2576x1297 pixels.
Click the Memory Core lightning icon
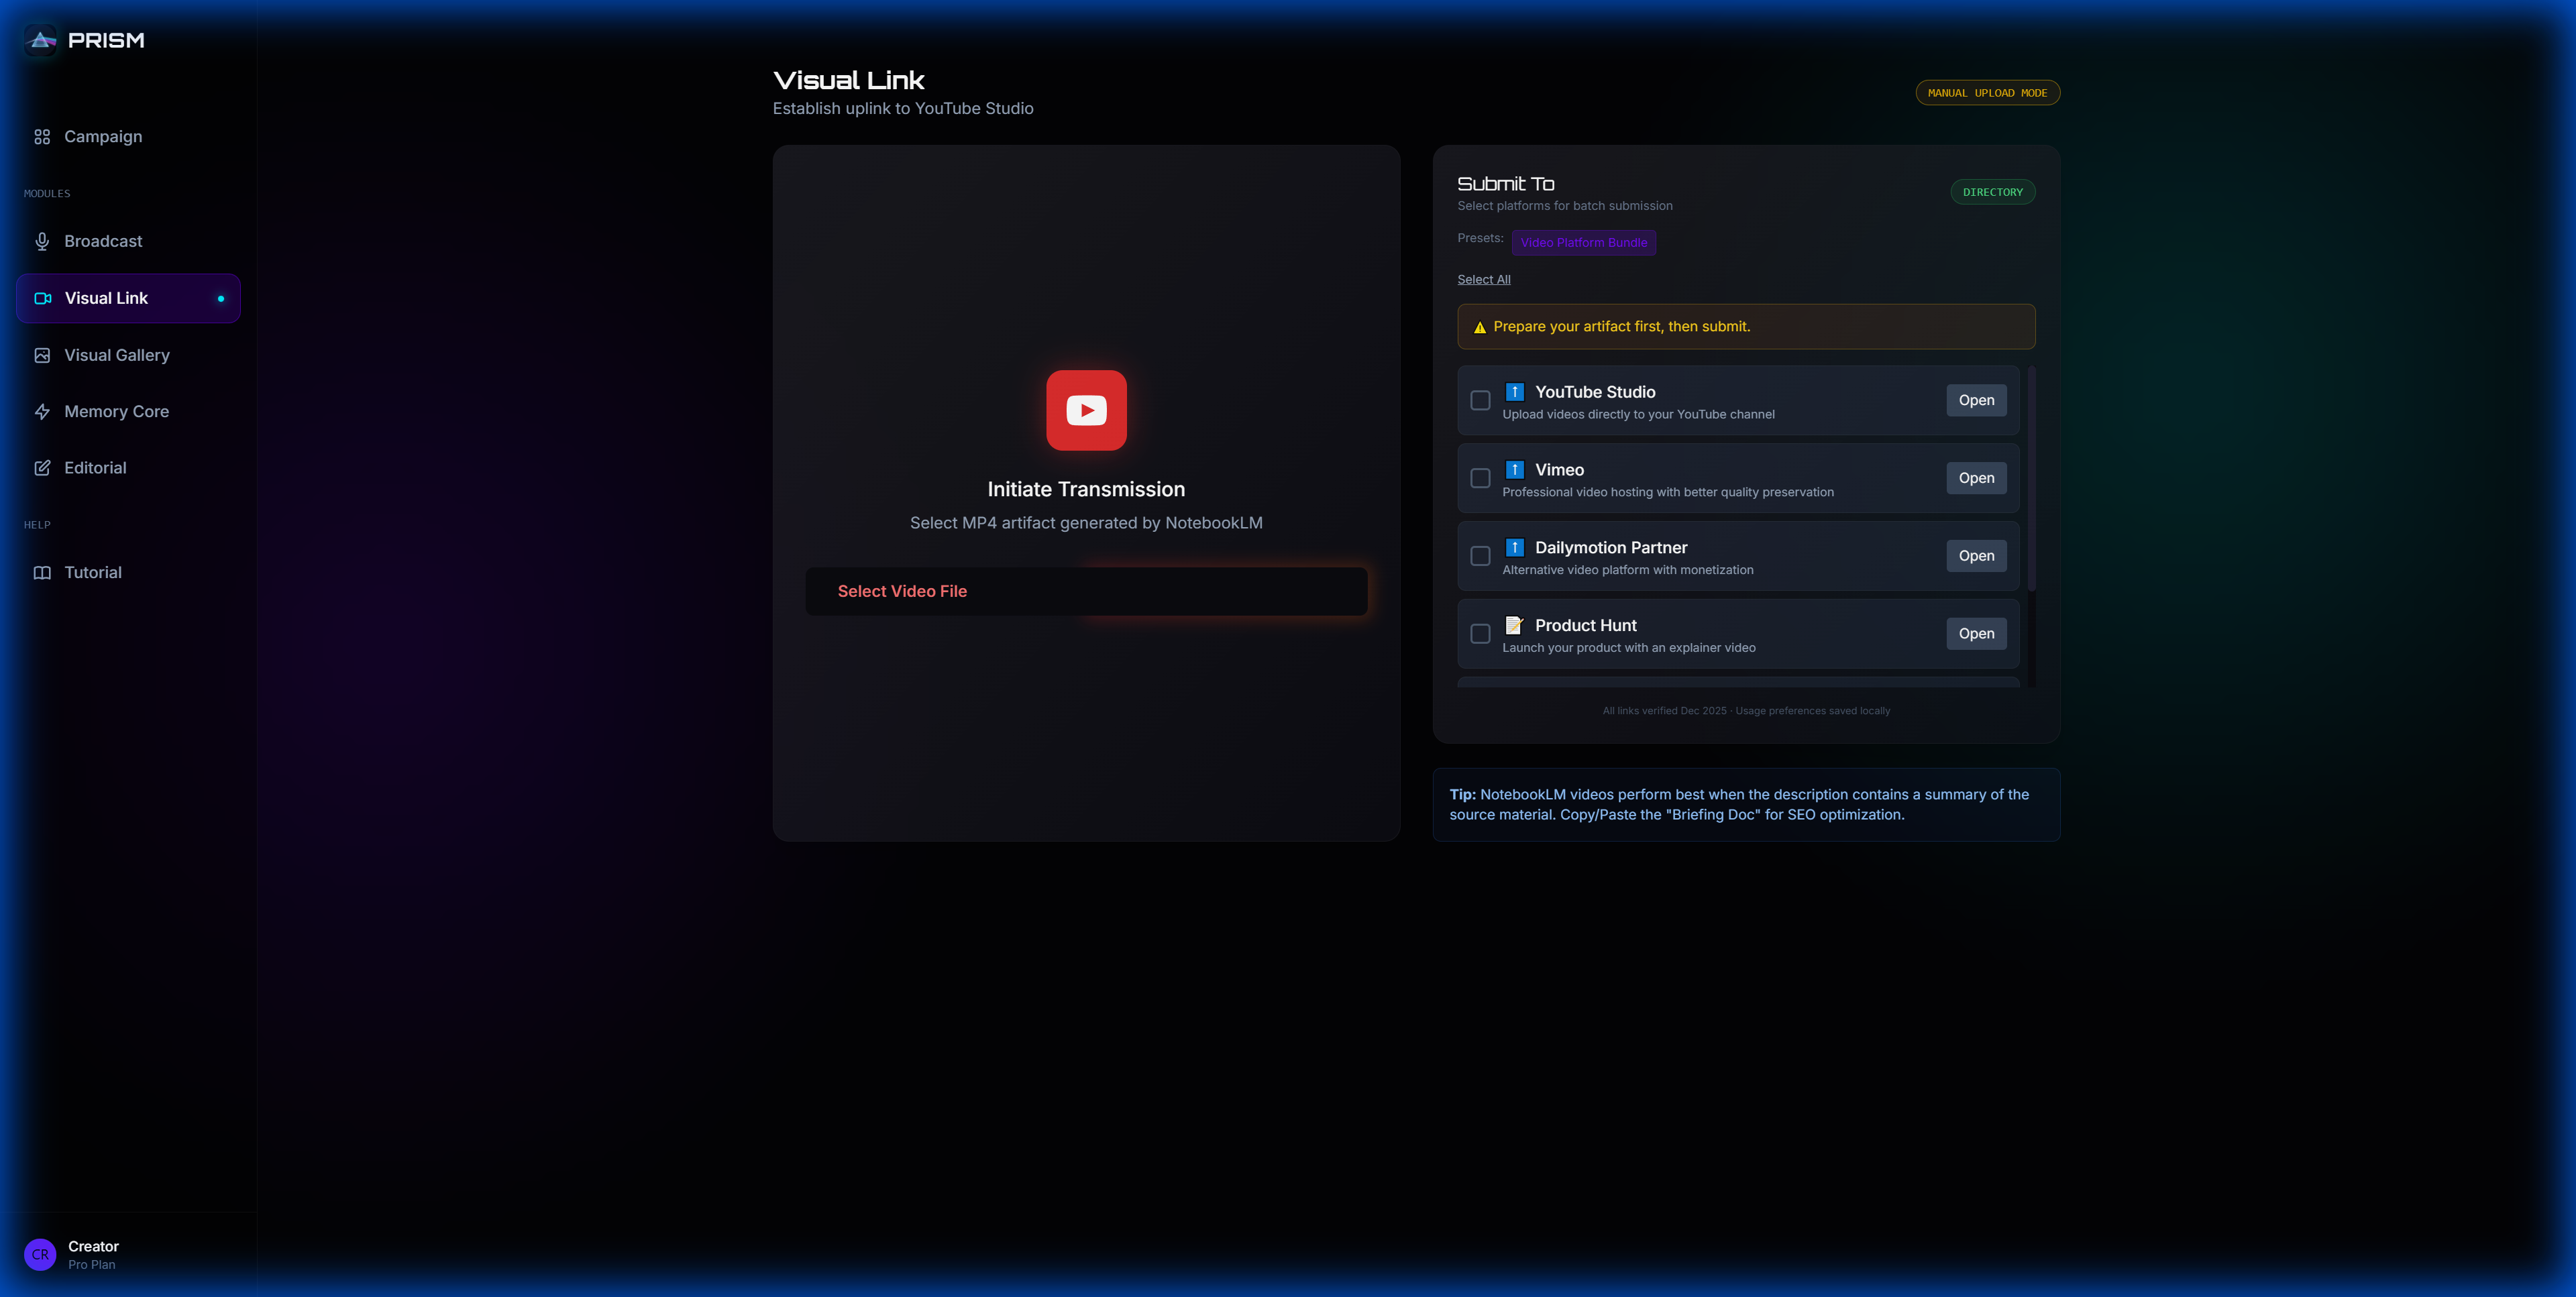[x=42, y=412]
